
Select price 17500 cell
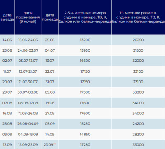[x=85, y=92]
